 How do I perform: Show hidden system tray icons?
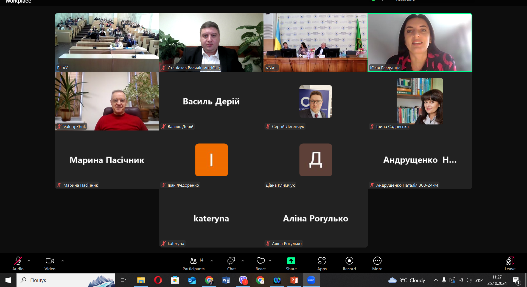pos(436,280)
